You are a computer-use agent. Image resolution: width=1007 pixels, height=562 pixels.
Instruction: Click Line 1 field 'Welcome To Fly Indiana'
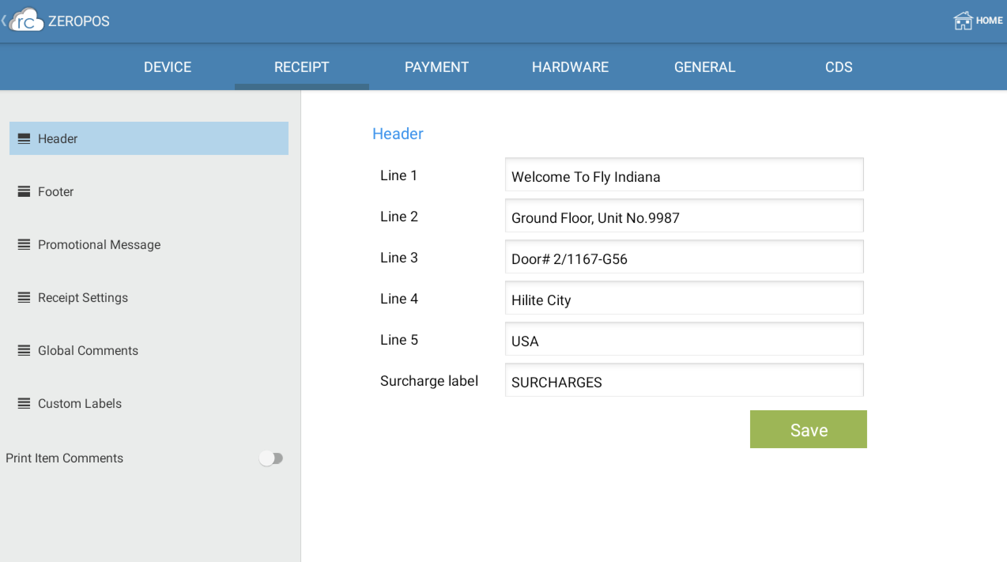coord(684,175)
